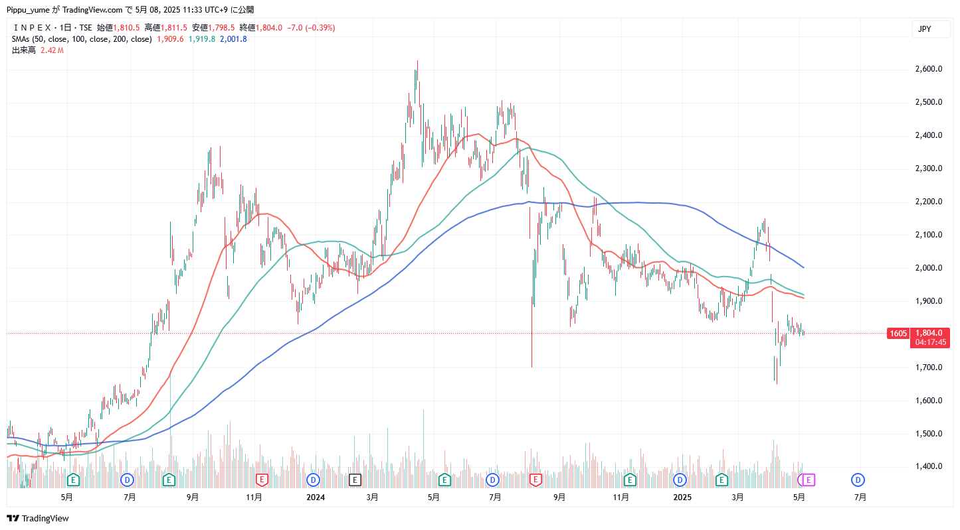This screenshot has height=530, width=960.
Task: Click the 2025 year label on time axis
Action: (x=682, y=496)
